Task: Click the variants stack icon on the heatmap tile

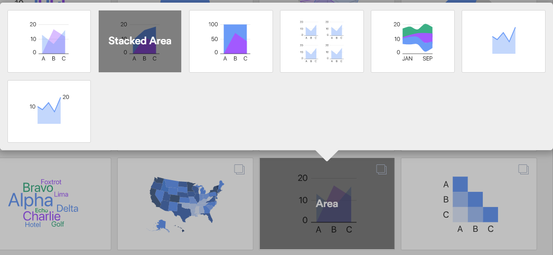Action: [523, 169]
